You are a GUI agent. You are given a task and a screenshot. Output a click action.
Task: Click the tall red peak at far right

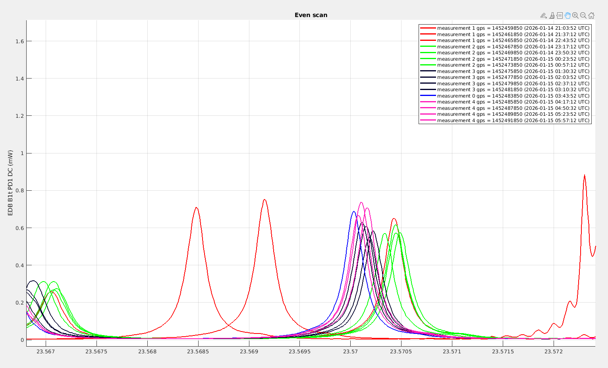pos(584,176)
